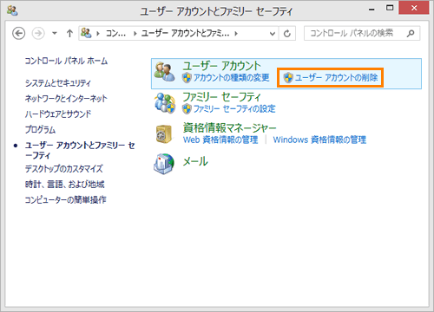Click the ユーザー アカウント two-people icon
This screenshot has width=434, height=312.
pos(164,72)
